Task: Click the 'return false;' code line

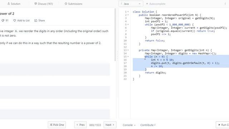Action: (x=155, y=40)
